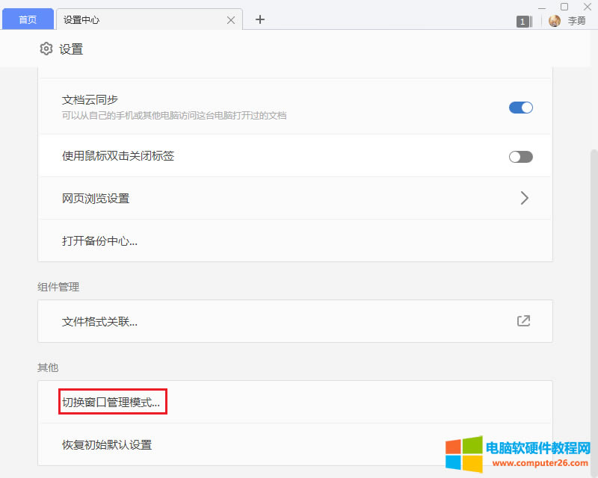This screenshot has width=598, height=478.
Task: Disable the 文档云同步 sync toggle
Action: pyautogui.click(x=520, y=107)
